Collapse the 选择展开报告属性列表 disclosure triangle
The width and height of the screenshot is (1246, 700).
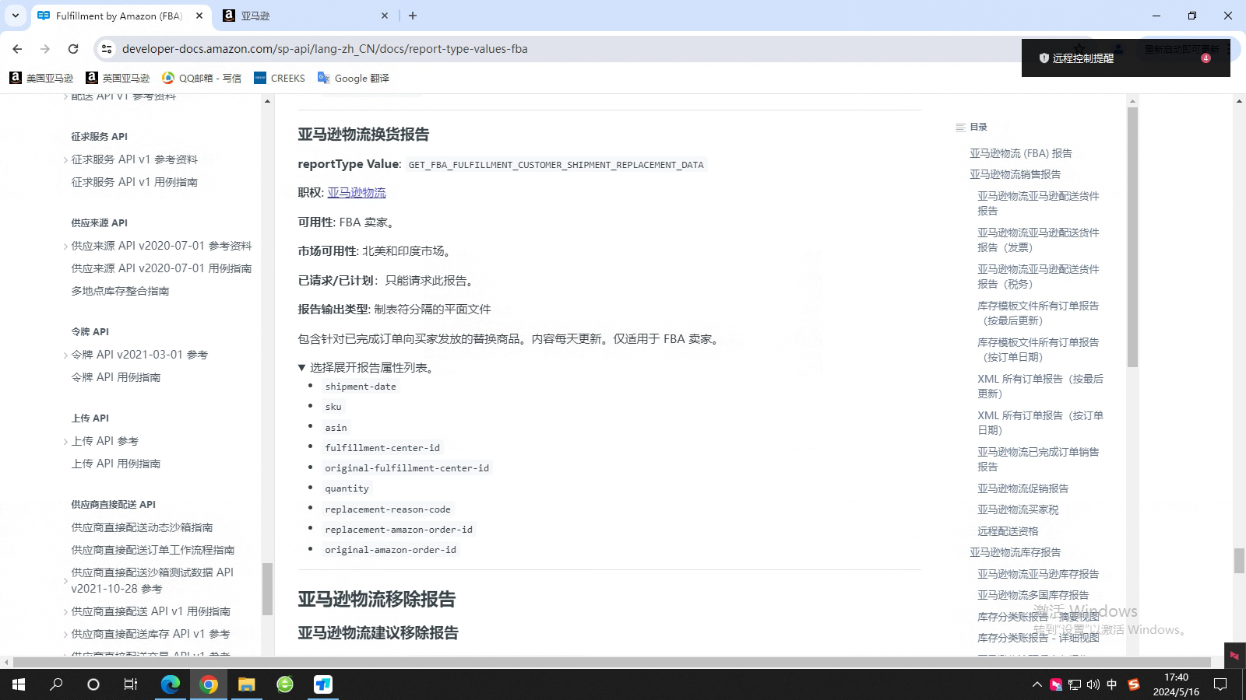[301, 368]
